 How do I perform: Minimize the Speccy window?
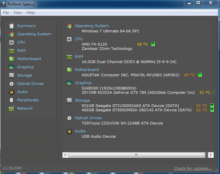click(189, 3)
